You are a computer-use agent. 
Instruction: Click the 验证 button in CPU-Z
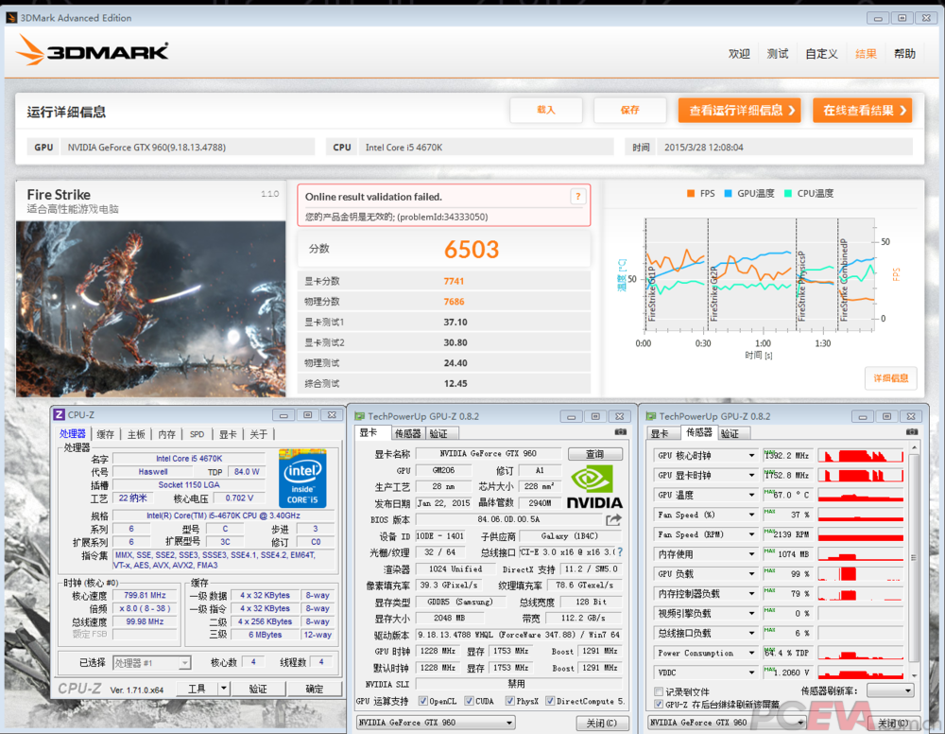click(258, 689)
